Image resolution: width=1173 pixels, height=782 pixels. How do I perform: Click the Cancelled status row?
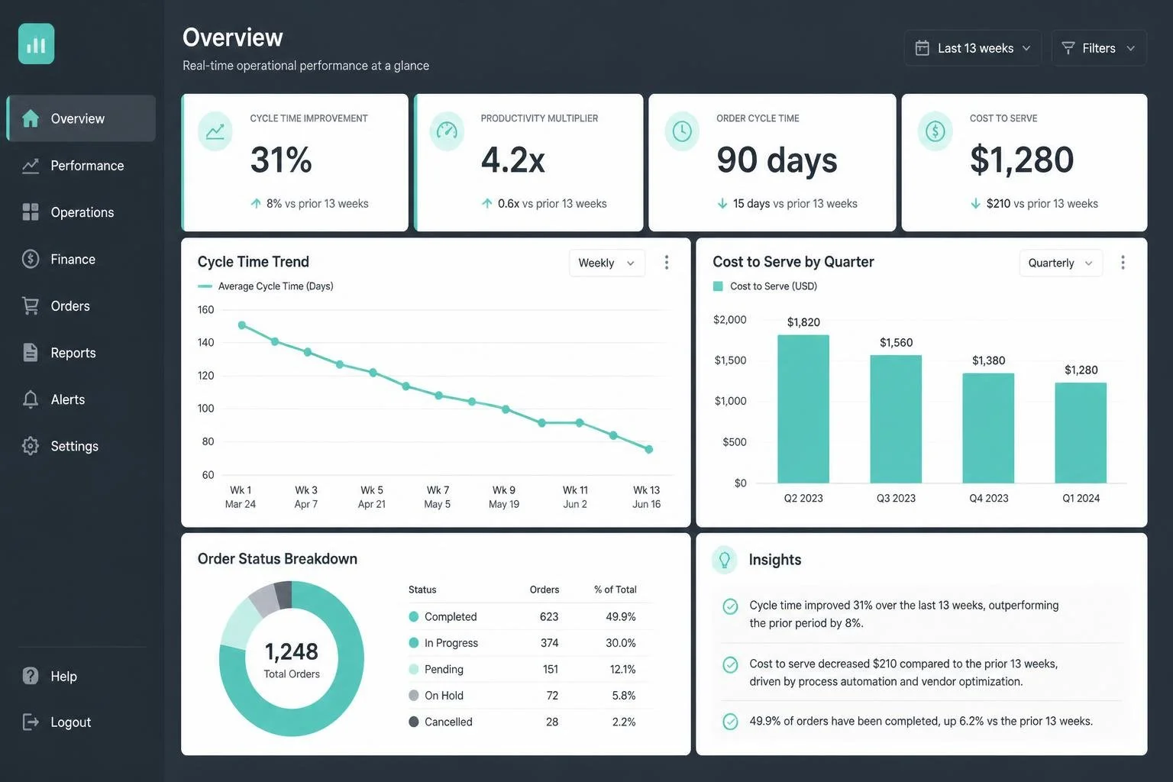[x=529, y=722]
